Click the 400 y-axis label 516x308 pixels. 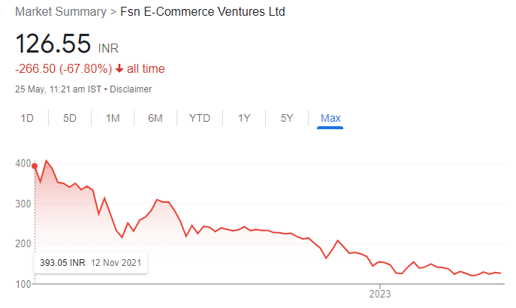click(x=23, y=163)
